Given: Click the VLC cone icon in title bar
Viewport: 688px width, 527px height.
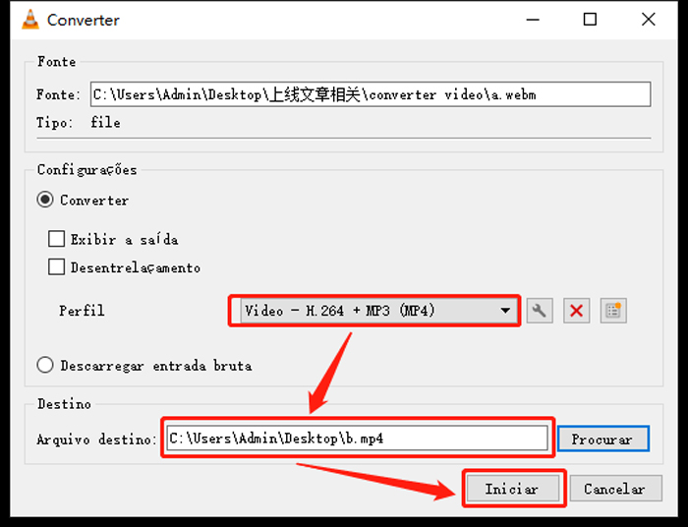Looking at the screenshot, I should pyautogui.click(x=30, y=20).
